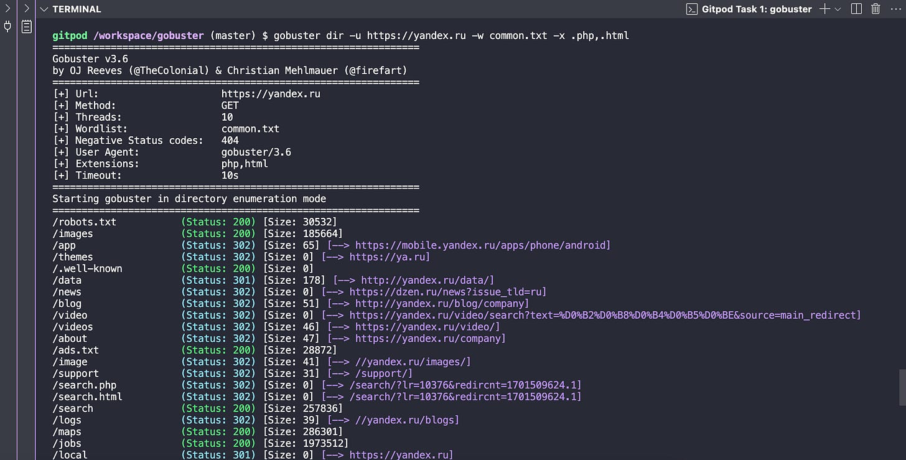Click the /support result entry
906x460 pixels.
pyautogui.click(x=76, y=373)
